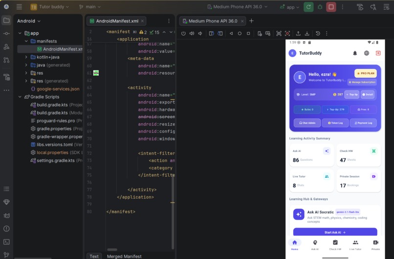Lower the emulator volume

(x=200, y=33)
